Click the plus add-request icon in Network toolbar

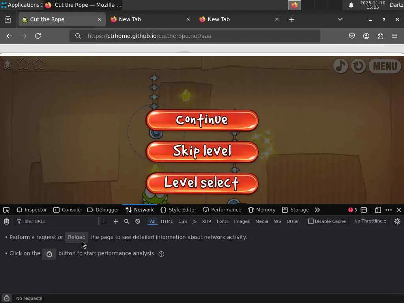coord(116,221)
